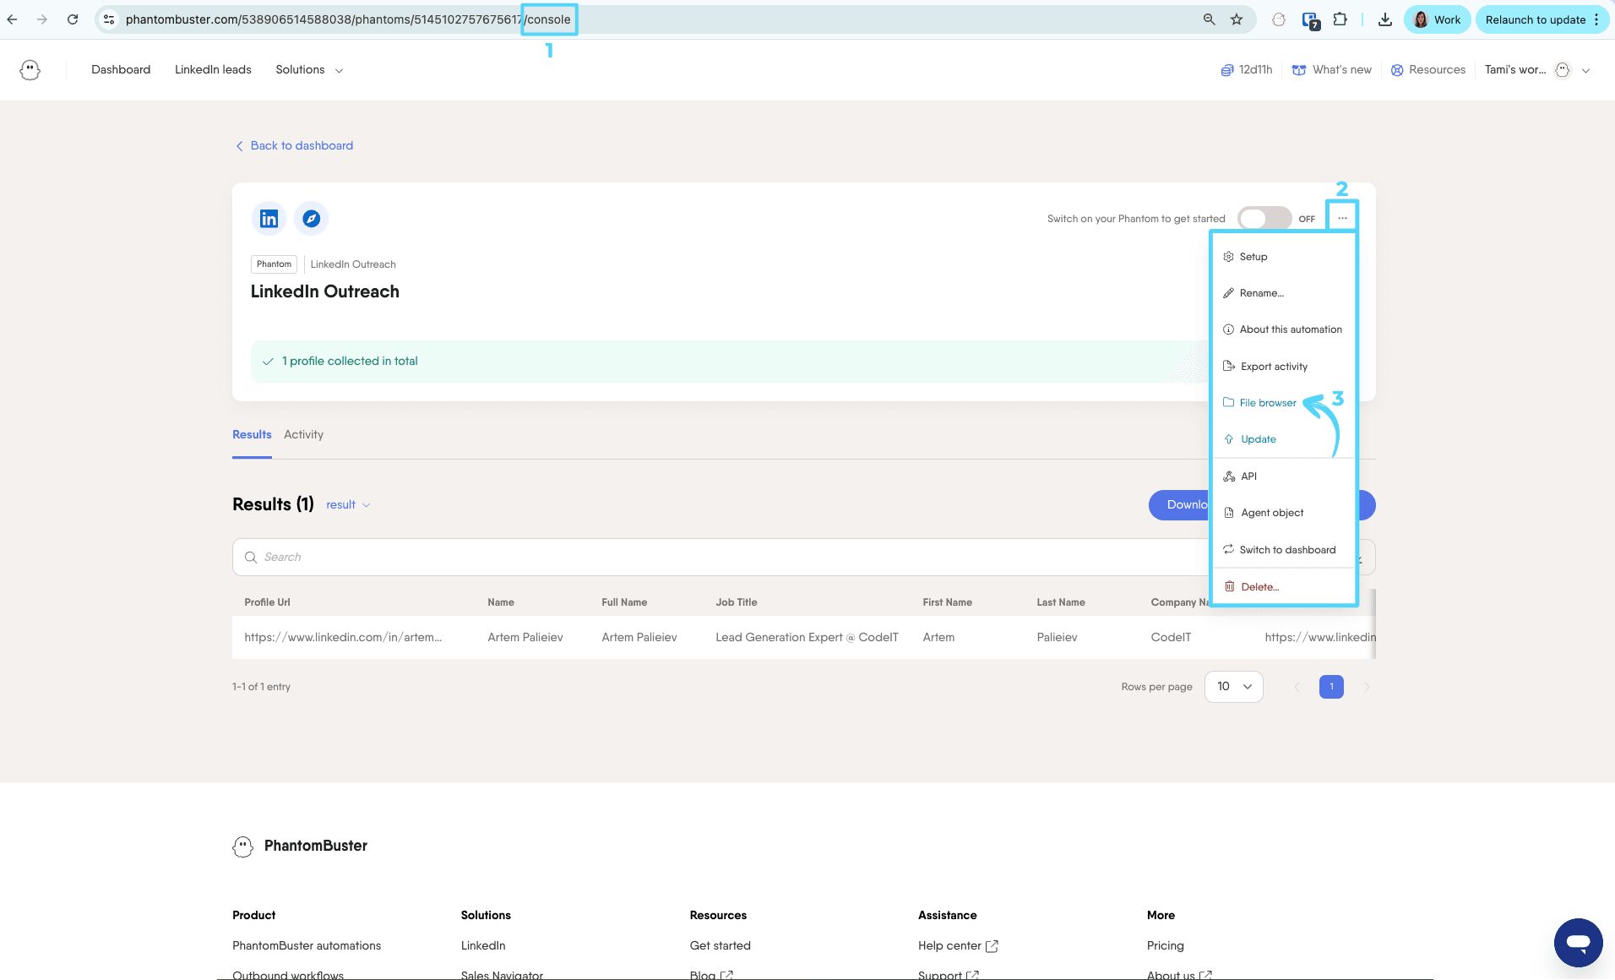
Task: Click the Phantom tag label
Action: pyautogui.click(x=274, y=264)
